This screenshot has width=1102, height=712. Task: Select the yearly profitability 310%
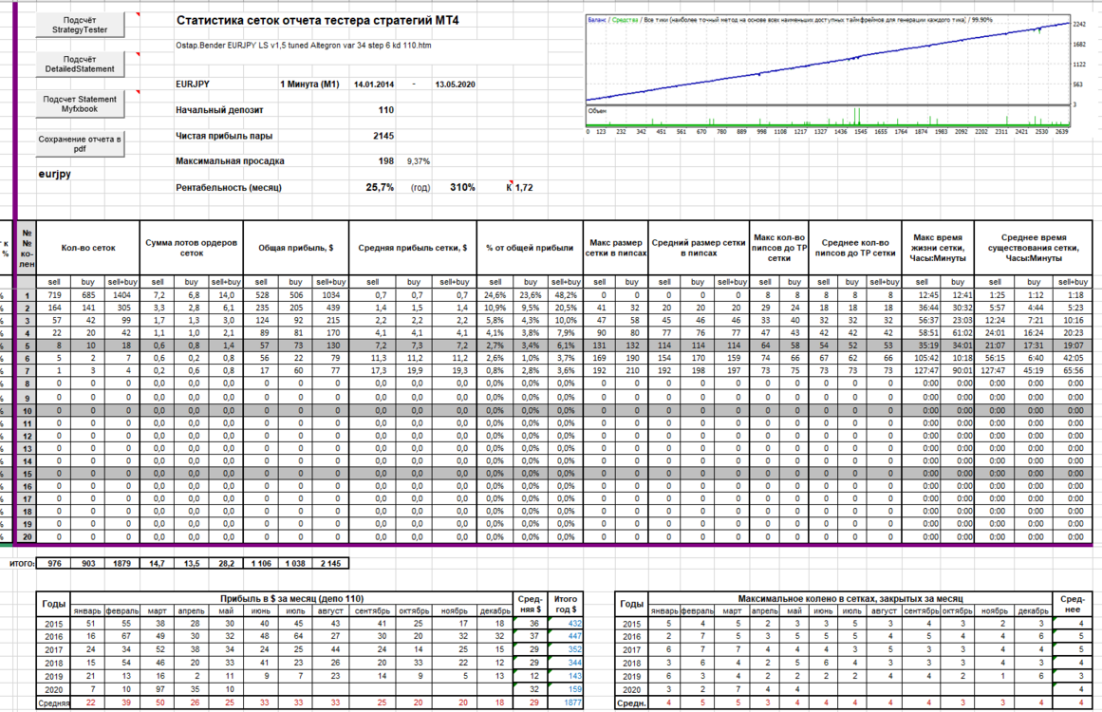[462, 188]
